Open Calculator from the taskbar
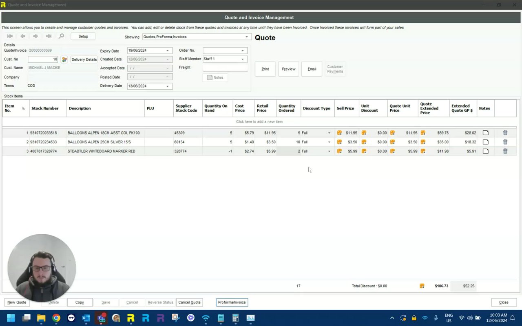The image size is (522, 326). [235, 318]
